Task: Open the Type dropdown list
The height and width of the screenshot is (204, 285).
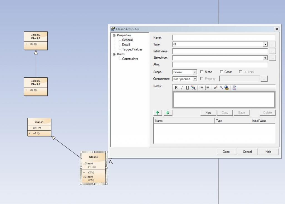Action: pyautogui.click(x=265, y=44)
